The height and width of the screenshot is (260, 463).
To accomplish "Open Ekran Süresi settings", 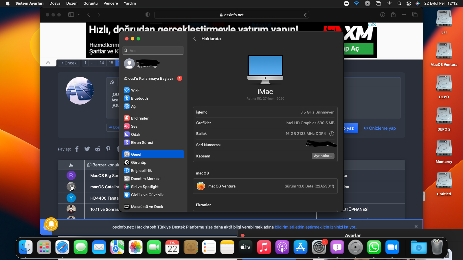I will [142, 142].
